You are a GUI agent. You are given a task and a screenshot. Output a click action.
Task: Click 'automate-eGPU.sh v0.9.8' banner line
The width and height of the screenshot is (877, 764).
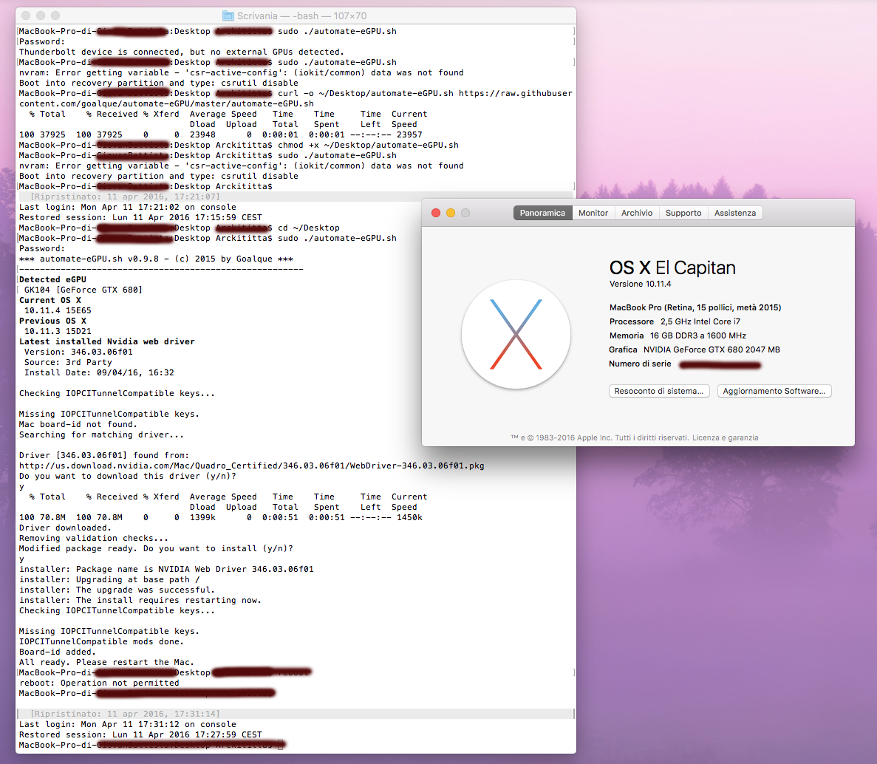click(x=156, y=259)
